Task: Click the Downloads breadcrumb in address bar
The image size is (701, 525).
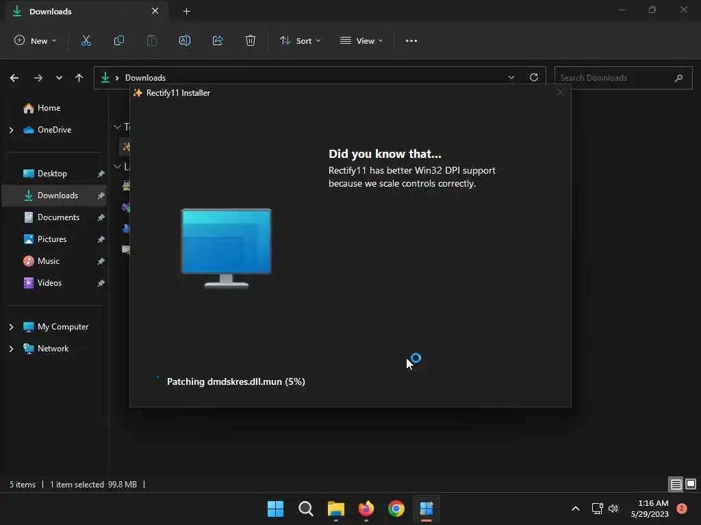Action: (145, 78)
